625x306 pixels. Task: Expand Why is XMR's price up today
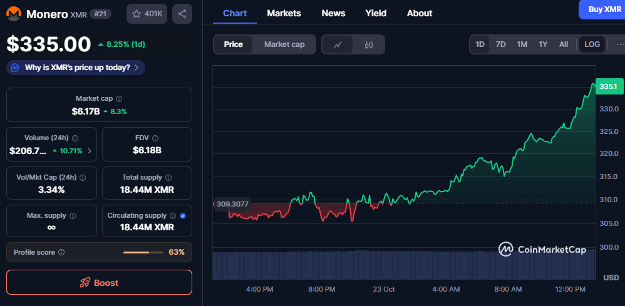click(76, 68)
